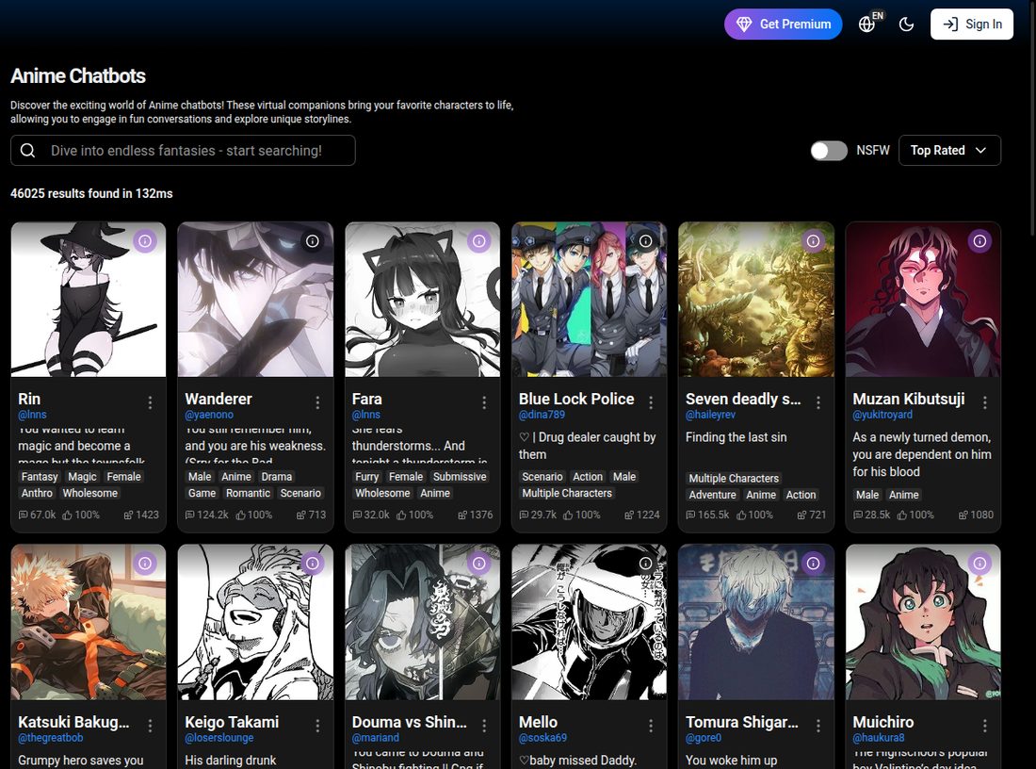
Task: Open three-dot menu for Fara
Action: [484, 402]
